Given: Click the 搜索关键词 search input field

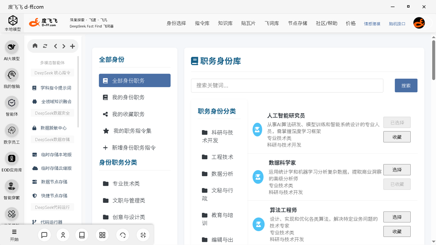Looking at the screenshot, I should 287,86.
